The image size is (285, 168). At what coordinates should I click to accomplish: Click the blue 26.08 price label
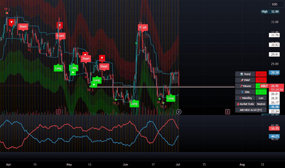[x=274, y=107]
